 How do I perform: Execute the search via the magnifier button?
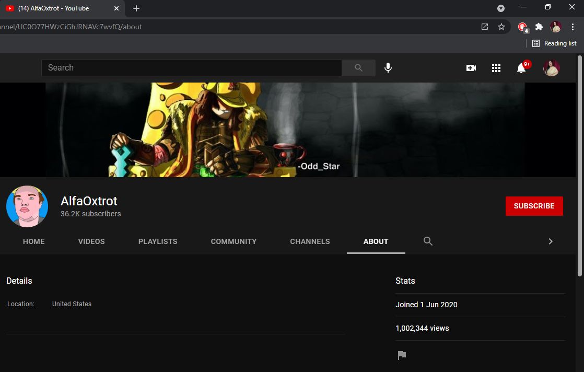358,67
